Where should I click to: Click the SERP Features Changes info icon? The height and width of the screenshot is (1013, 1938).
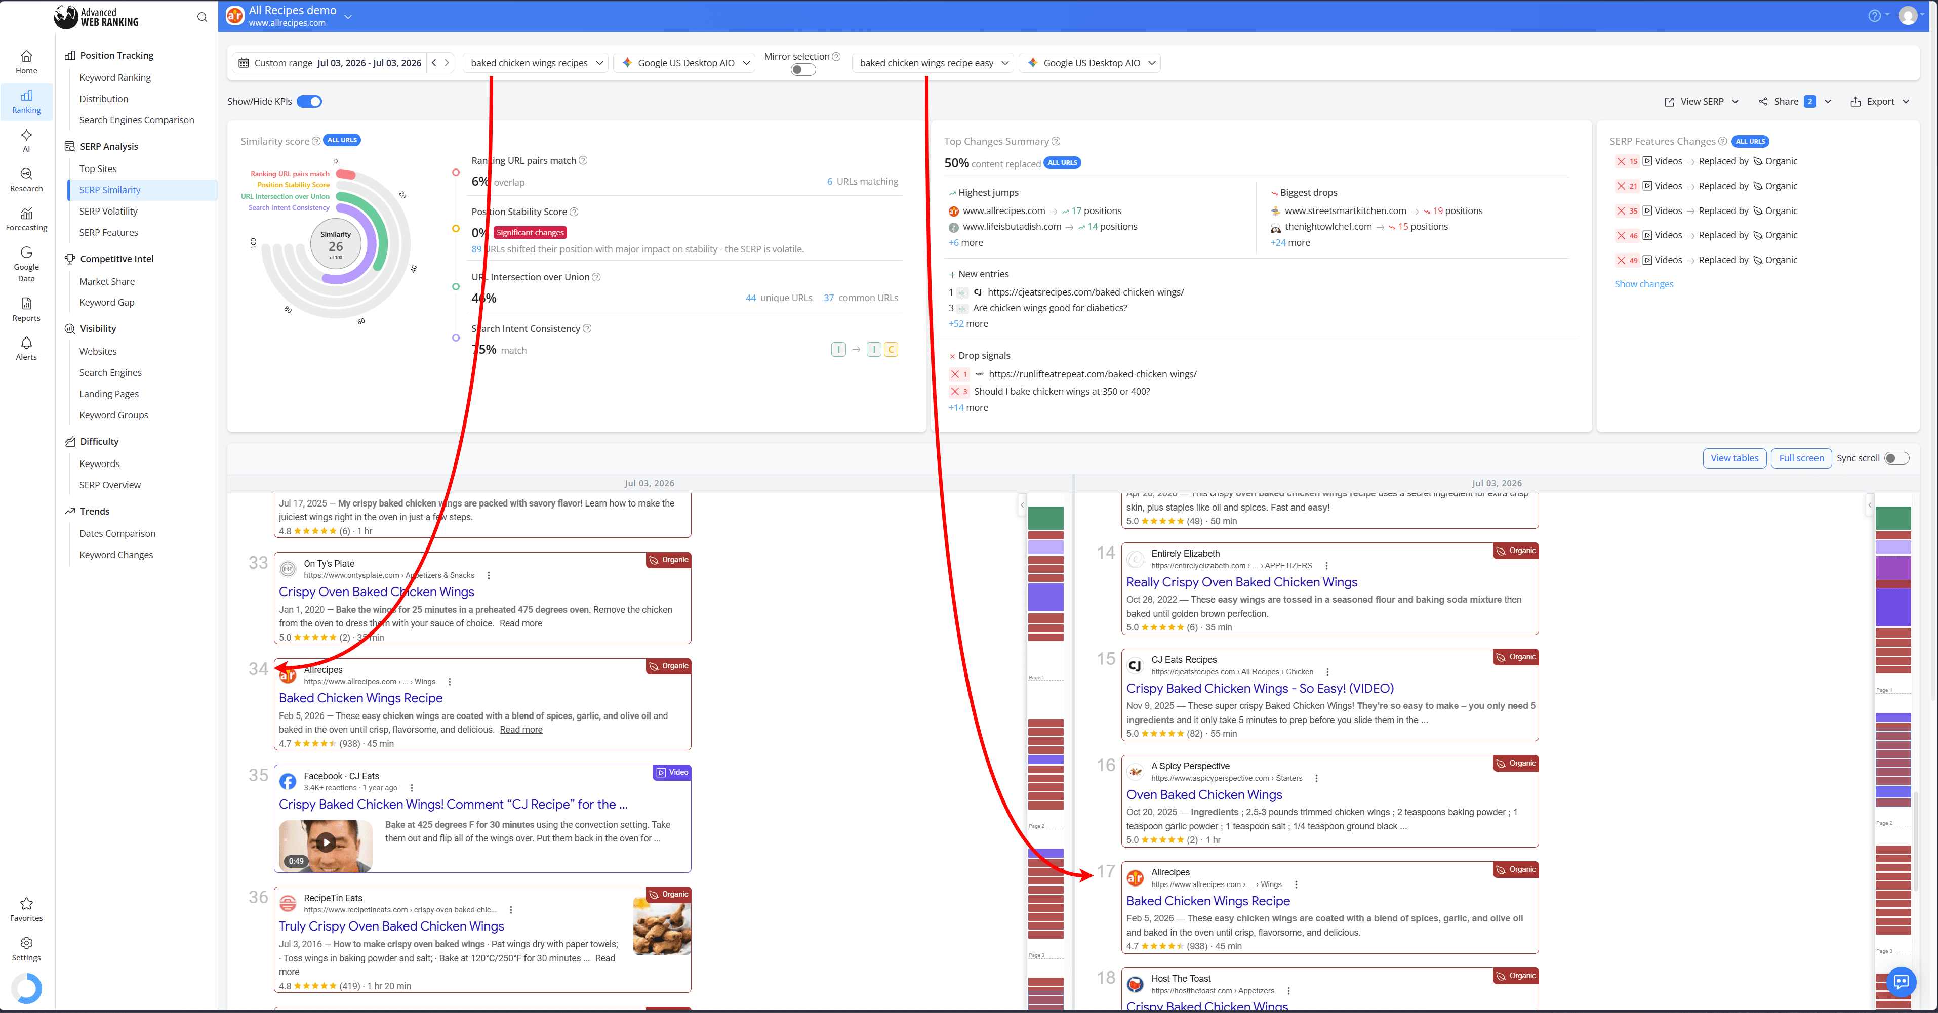tap(1722, 141)
